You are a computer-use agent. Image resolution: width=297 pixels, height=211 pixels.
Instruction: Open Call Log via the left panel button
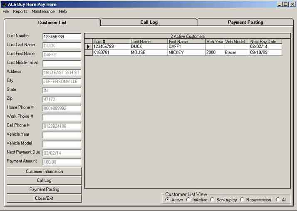click(44, 180)
